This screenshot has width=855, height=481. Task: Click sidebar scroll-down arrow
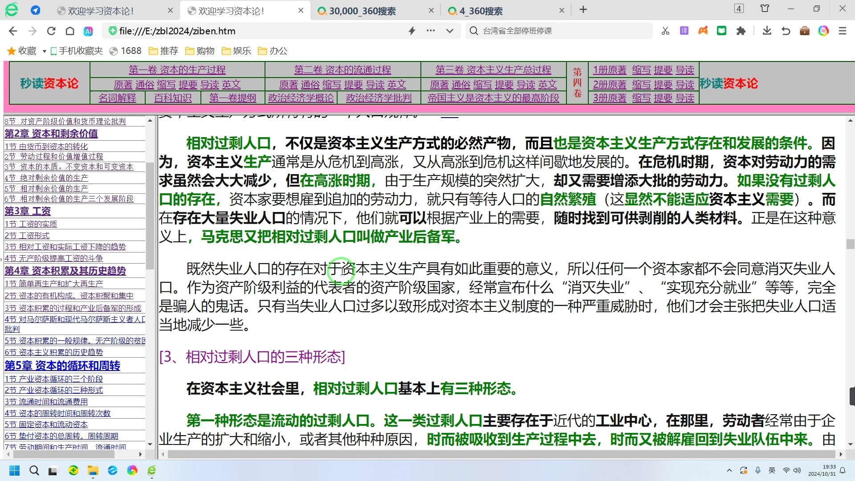(150, 444)
